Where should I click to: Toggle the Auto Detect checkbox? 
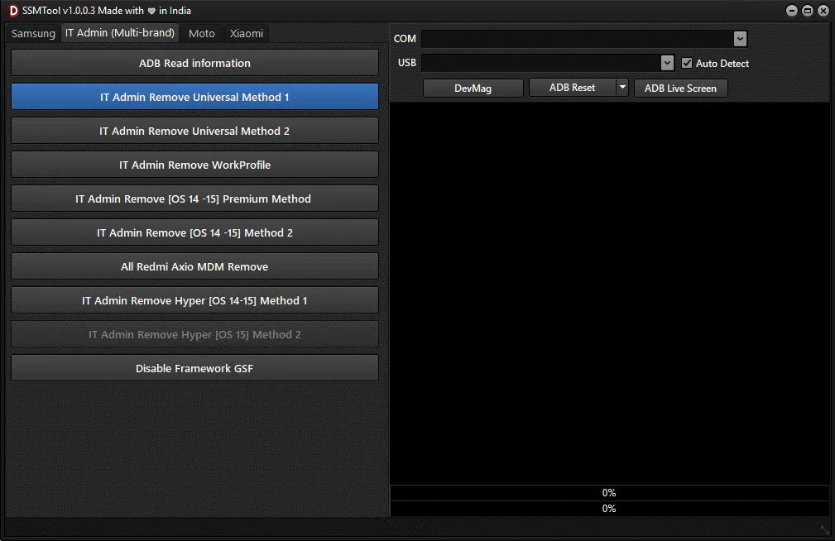(x=687, y=63)
